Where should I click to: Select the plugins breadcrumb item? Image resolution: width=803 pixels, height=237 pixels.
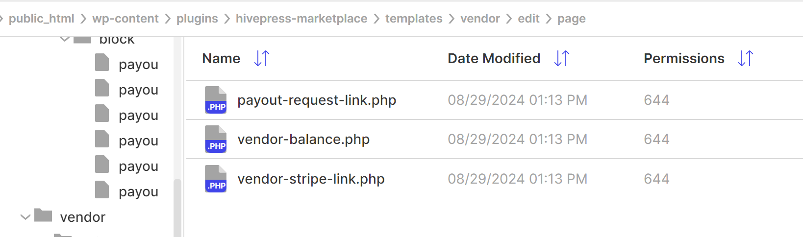tap(197, 19)
